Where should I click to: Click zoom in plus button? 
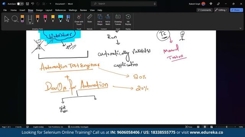[x=235, y=127]
